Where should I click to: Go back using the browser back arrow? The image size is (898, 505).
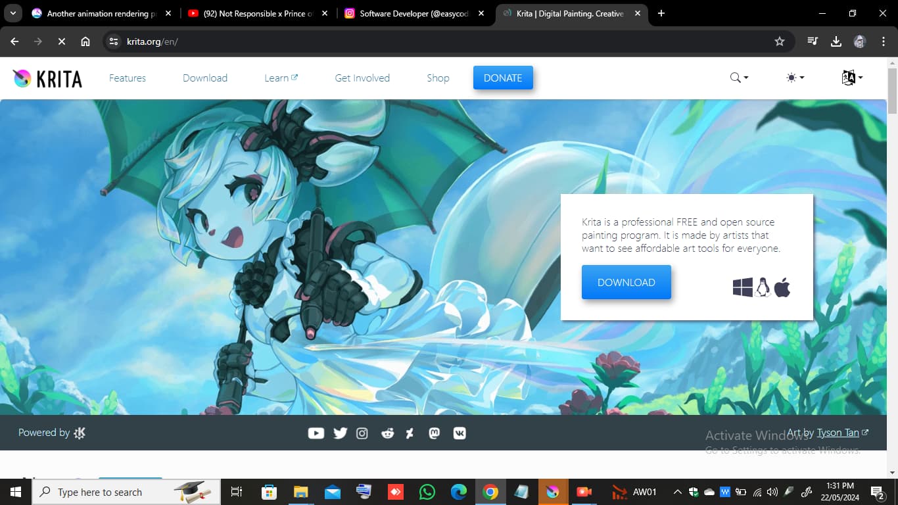[x=14, y=41]
